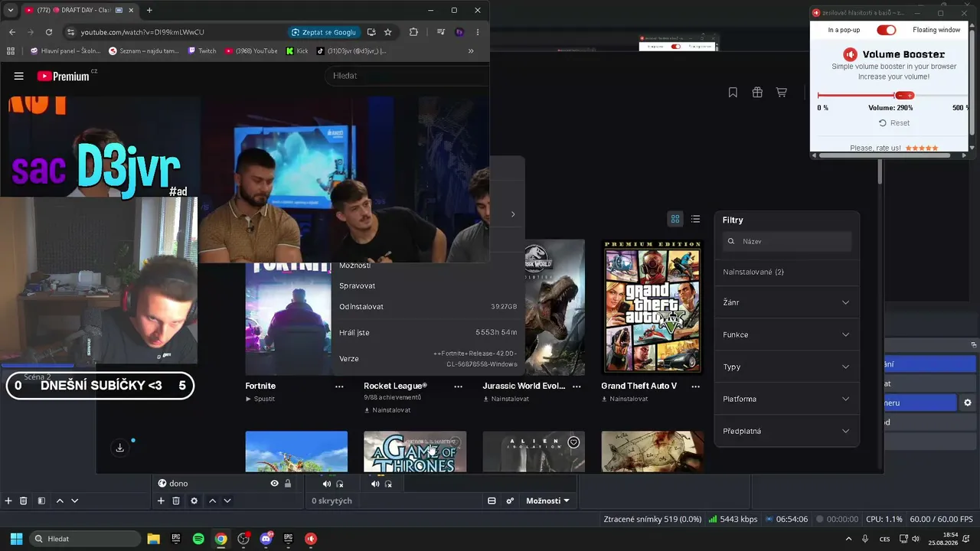
Task: Choose Spravovat in the Fortnite context menu
Action: (x=357, y=285)
